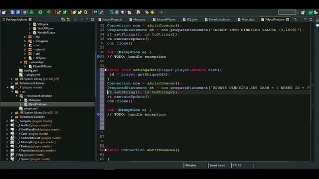Viewport: 319px width, 179px height.
Task: Expand SQL.java in Package Explorer
Action: tap(29, 24)
